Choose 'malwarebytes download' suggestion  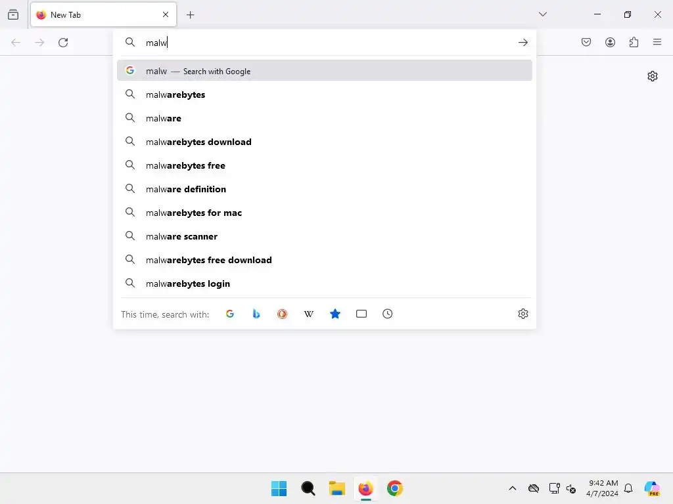click(x=325, y=142)
